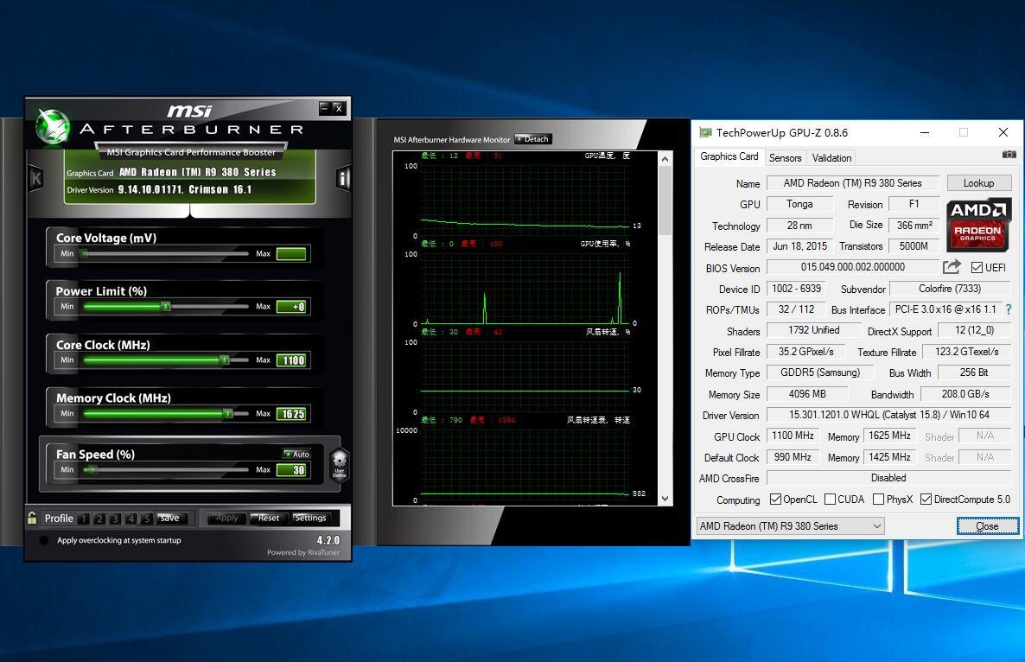This screenshot has height=662, width=1025.
Task: Click the BIOS export share icon
Action: click(952, 267)
